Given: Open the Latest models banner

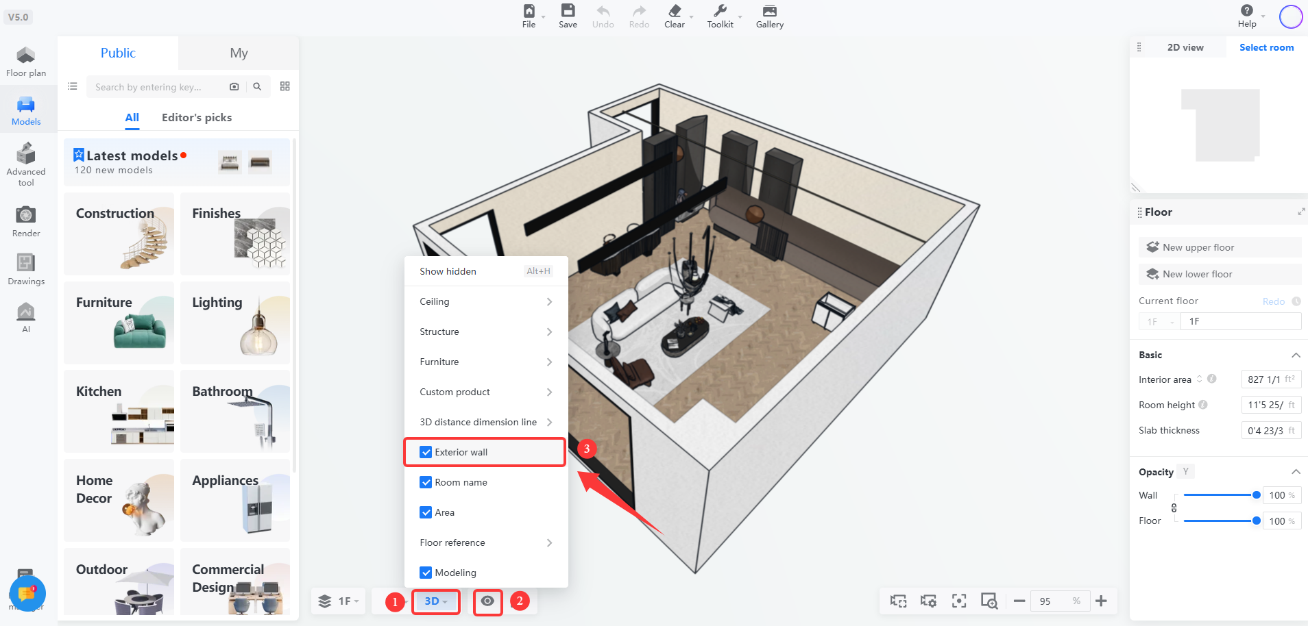Looking at the screenshot, I should point(177,162).
